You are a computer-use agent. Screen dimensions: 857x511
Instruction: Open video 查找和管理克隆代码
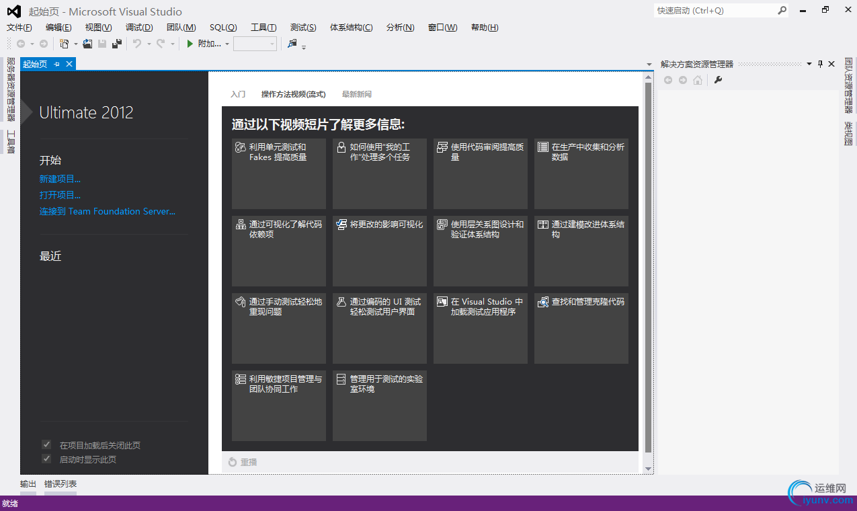click(x=581, y=328)
